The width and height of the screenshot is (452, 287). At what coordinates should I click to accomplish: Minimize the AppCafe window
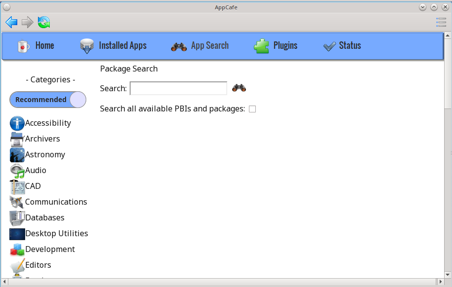click(x=422, y=7)
